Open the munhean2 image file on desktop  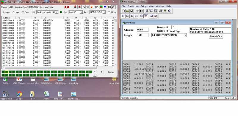point(74,95)
